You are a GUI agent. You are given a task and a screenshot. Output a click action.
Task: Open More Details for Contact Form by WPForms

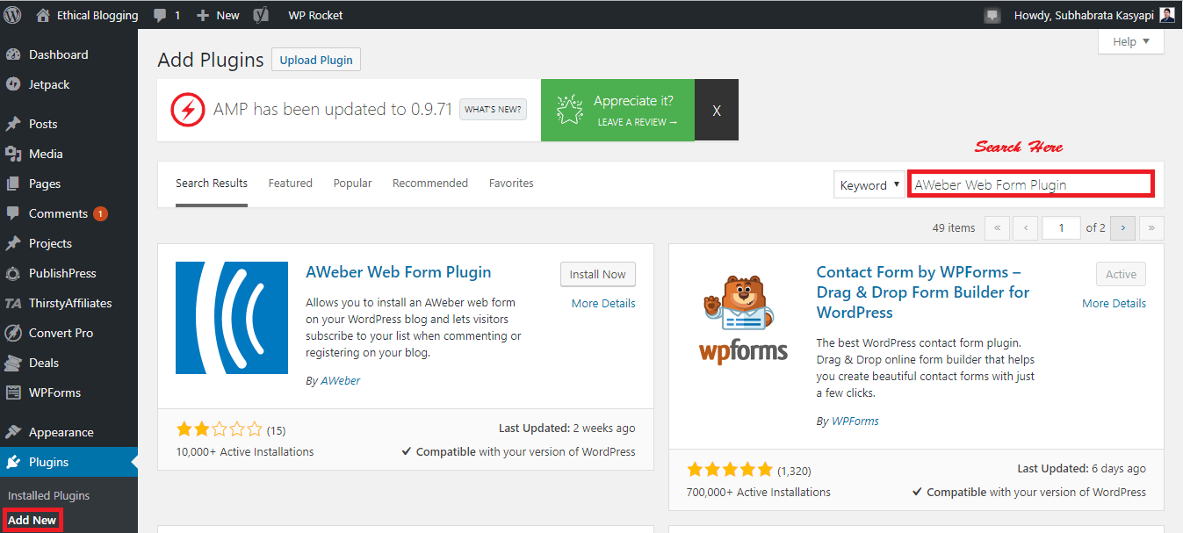tap(1114, 302)
